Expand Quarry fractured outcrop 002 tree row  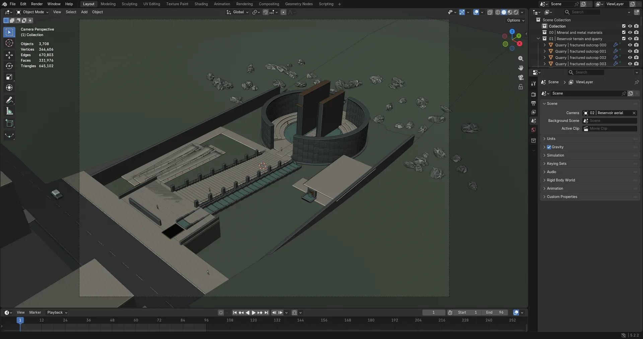pyautogui.click(x=545, y=58)
